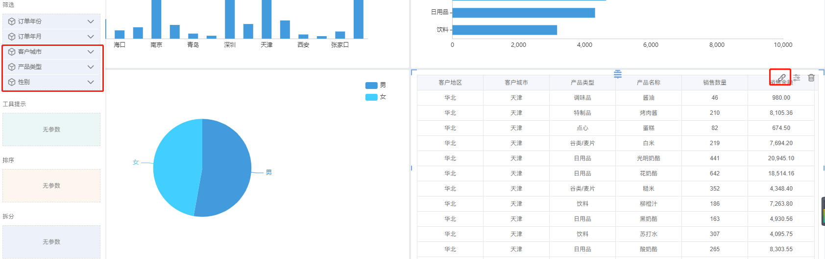Click the 销售数量 table column header
The width and height of the screenshot is (825, 259).
click(x=714, y=83)
